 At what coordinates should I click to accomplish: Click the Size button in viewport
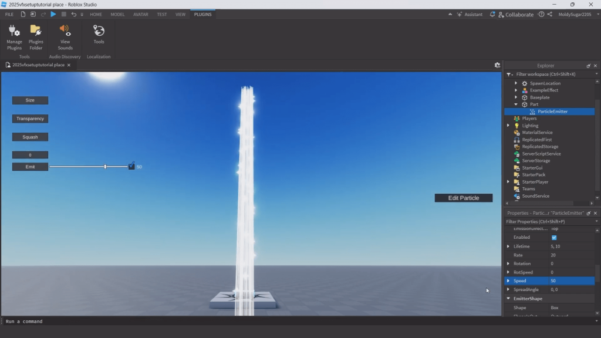coord(30,100)
